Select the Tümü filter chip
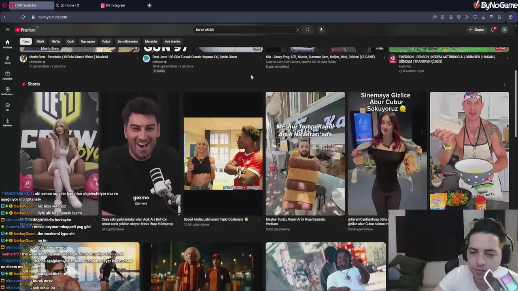The width and height of the screenshot is (518, 291). [x=25, y=41]
